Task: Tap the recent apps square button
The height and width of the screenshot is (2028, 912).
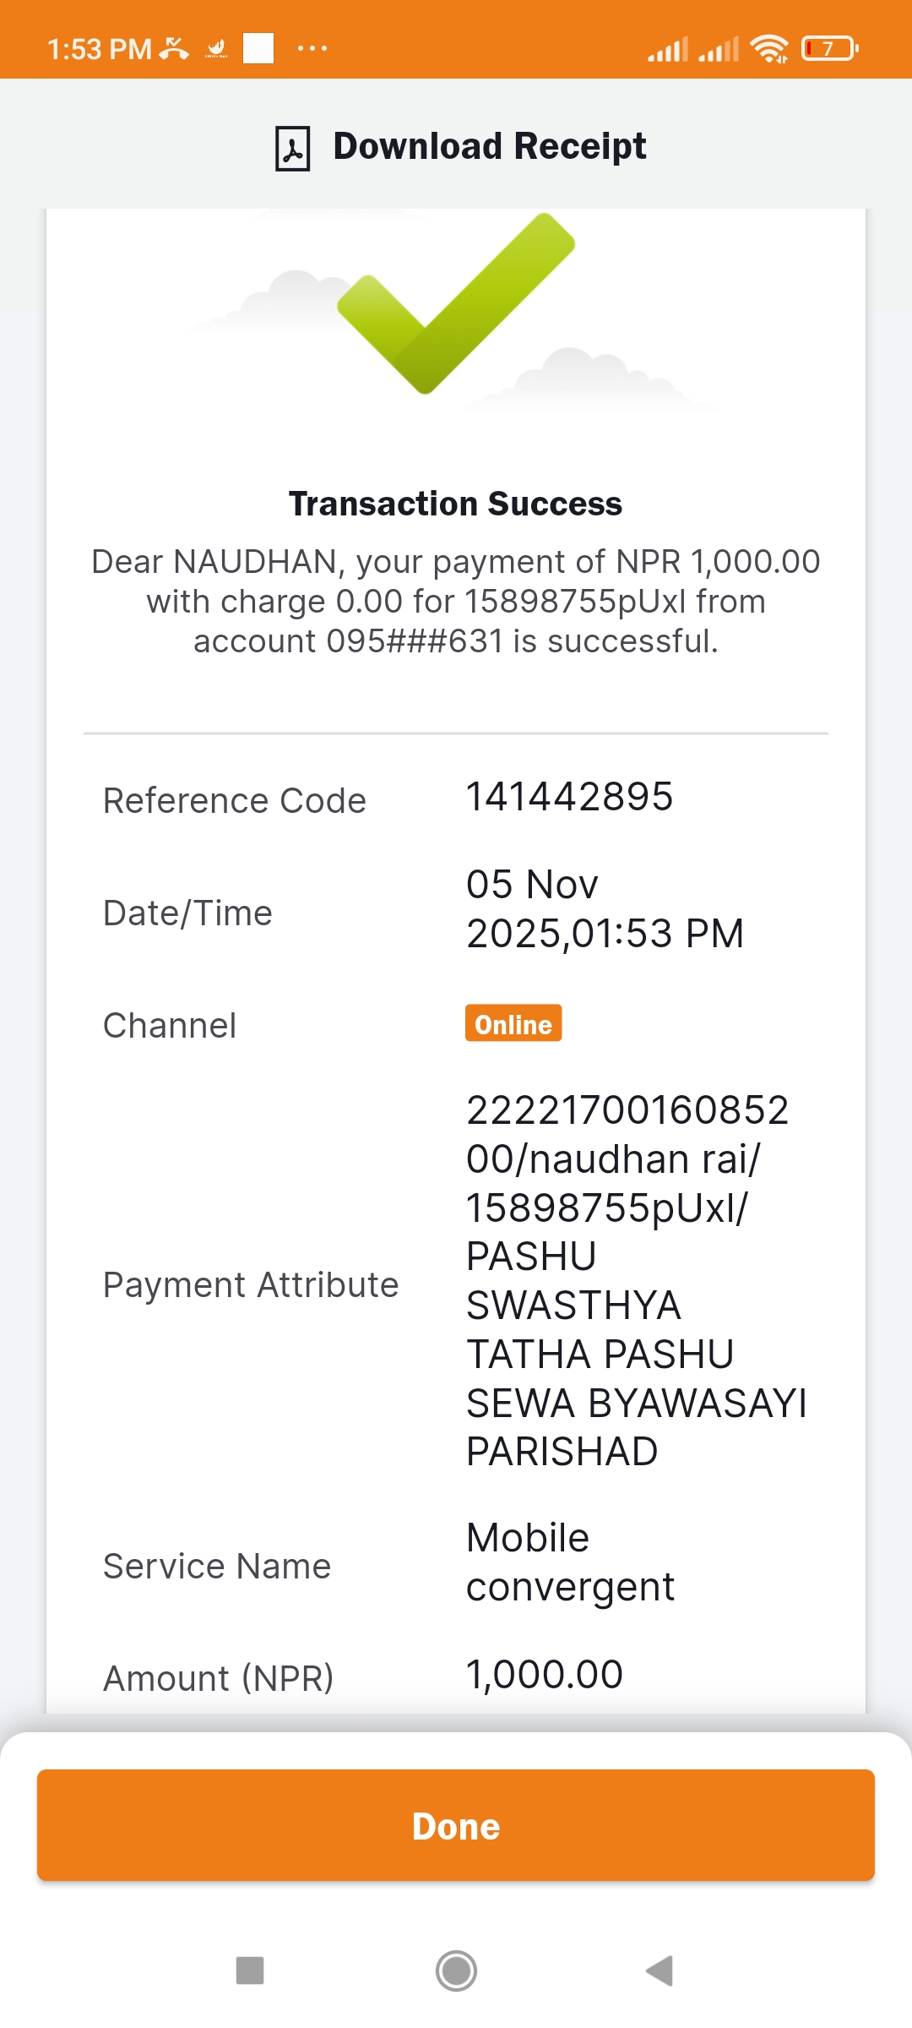Action: (x=250, y=1971)
